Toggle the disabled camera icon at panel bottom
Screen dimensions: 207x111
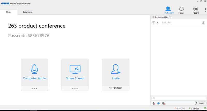pos(164,103)
